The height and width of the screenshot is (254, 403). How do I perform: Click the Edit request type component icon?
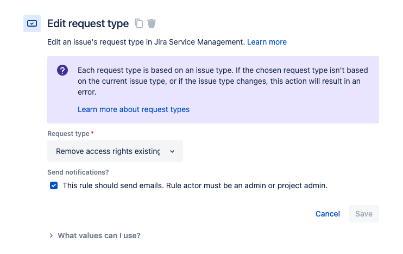[x=32, y=23]
